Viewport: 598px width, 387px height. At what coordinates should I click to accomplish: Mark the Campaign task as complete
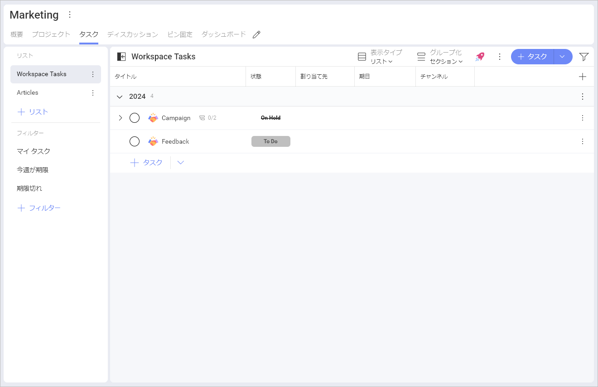(135, 118)
